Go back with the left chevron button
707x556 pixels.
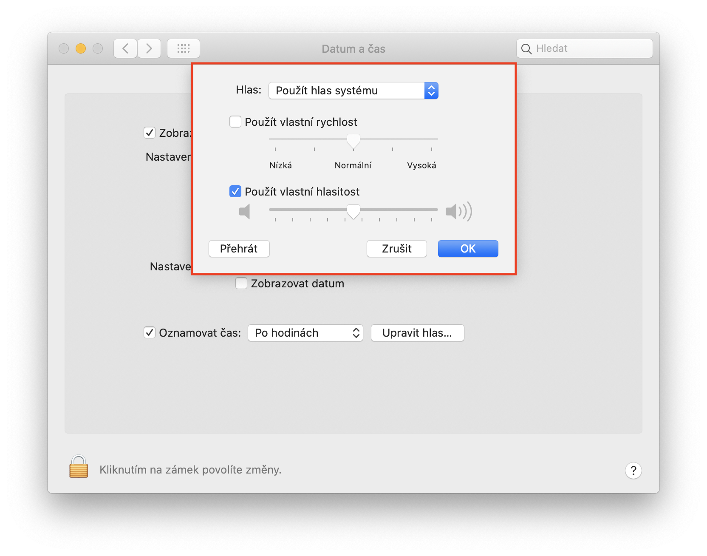(x=125, y=48)
